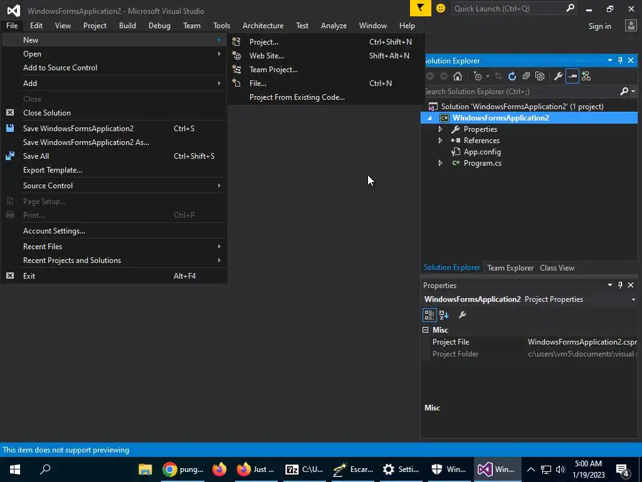642x482 pixels.
Task: Open Solution Explorer window position dropdown
Action: click(x=609, y=60)
